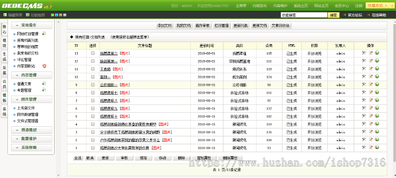Click the 功能地图 function-map icon

pos(28,15)
